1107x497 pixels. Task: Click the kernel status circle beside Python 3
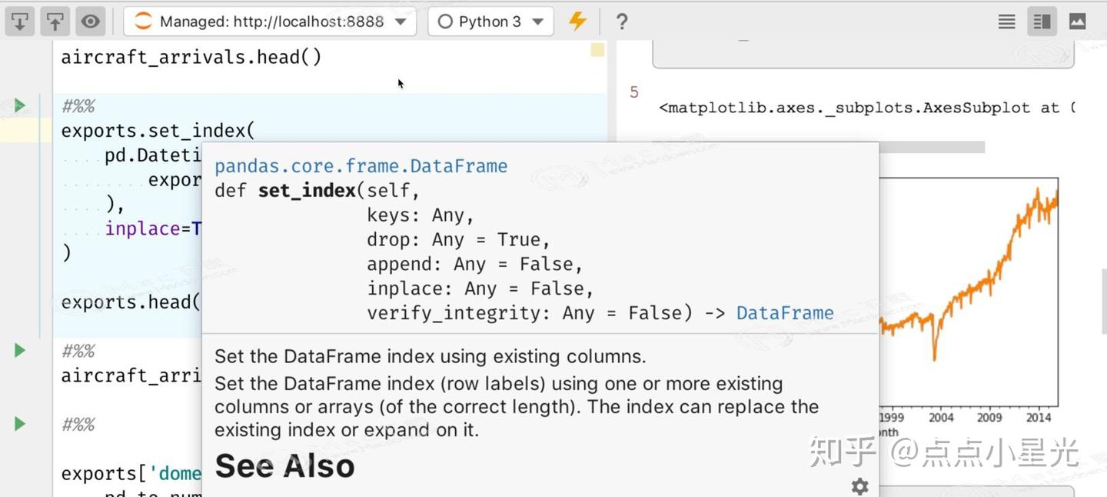pyautogui.click(x=445, y=21)
